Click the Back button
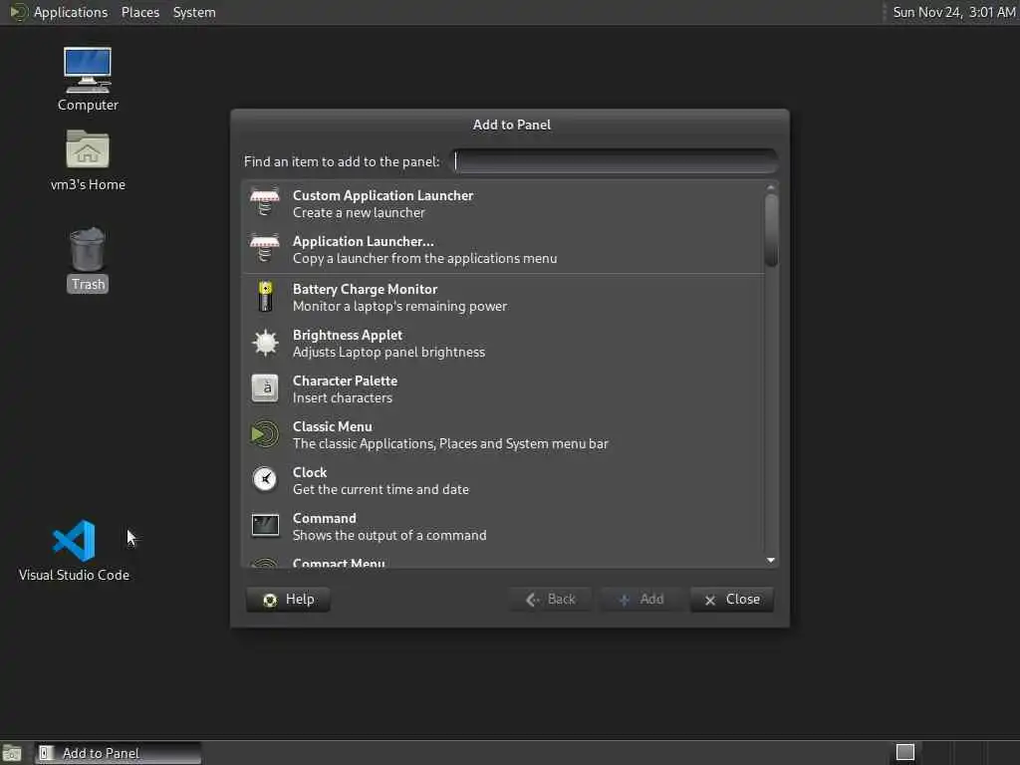 [x=550, y=599]
